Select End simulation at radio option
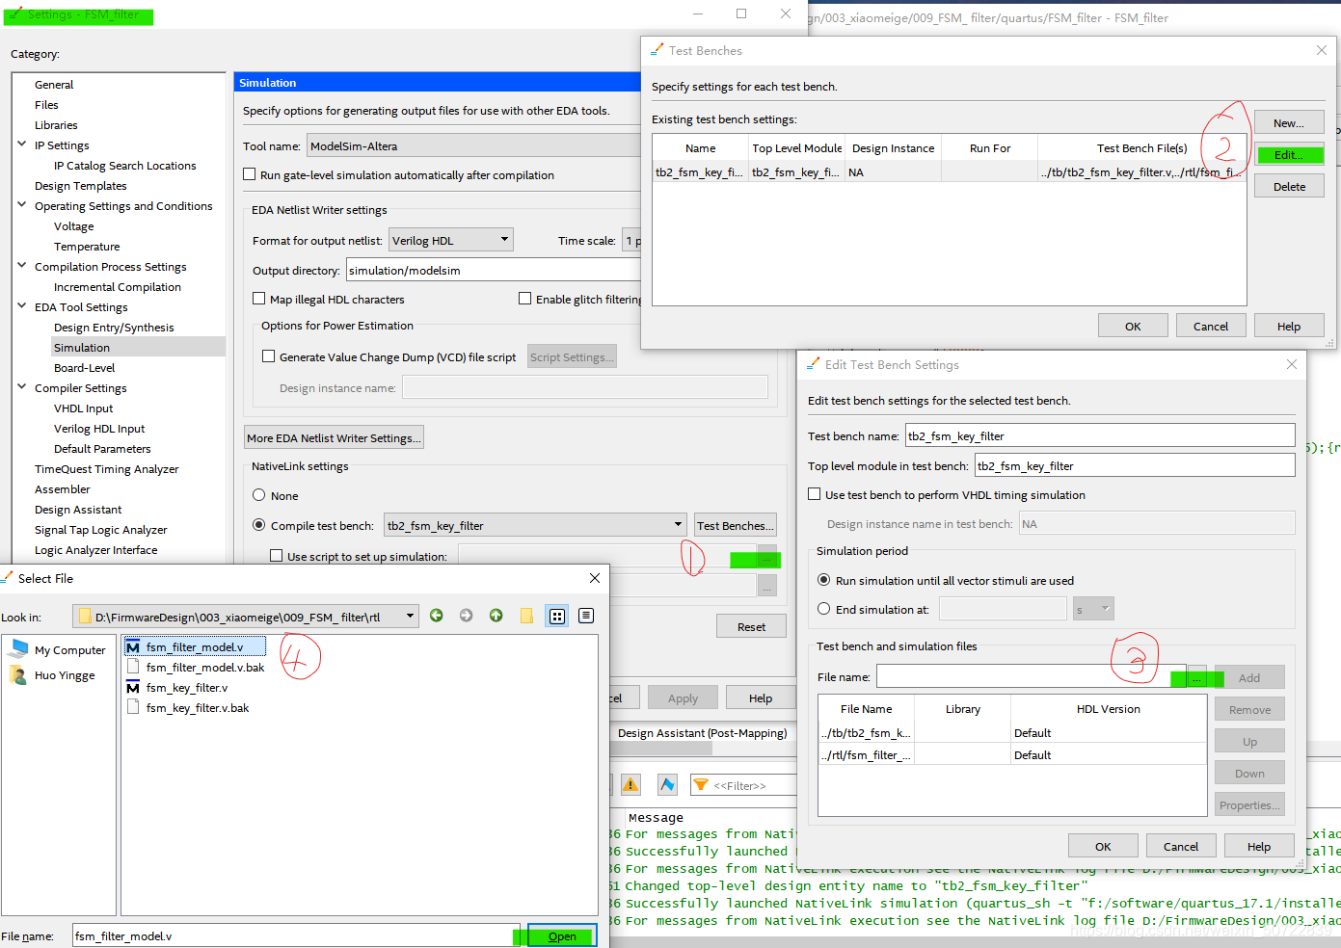Screen dimensions: 1341x948 (824, 609)
